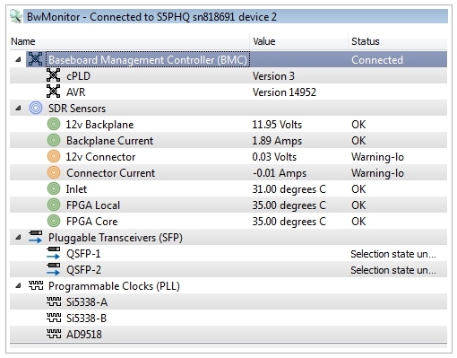The image size is (457, 358).
Task: Click the FPGA Local '35.00 degrees C' value
Action: pyautogui.click(x=289, y=205)
